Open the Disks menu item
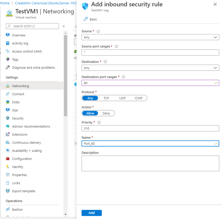The image size is (222, 219). 32,102
